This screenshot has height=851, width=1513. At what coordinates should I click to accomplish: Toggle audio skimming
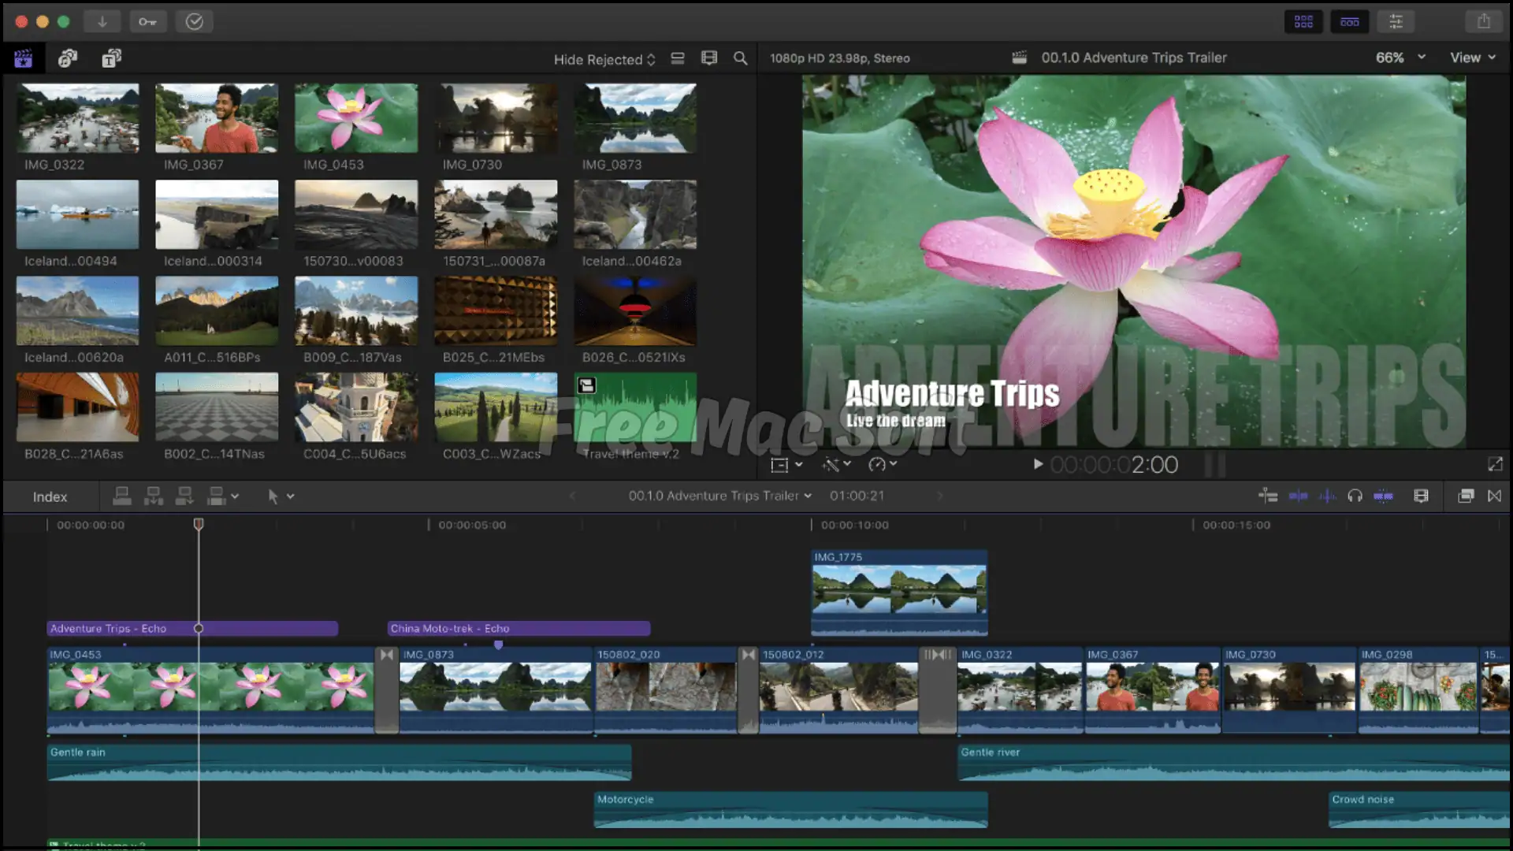coord(1328,496)
